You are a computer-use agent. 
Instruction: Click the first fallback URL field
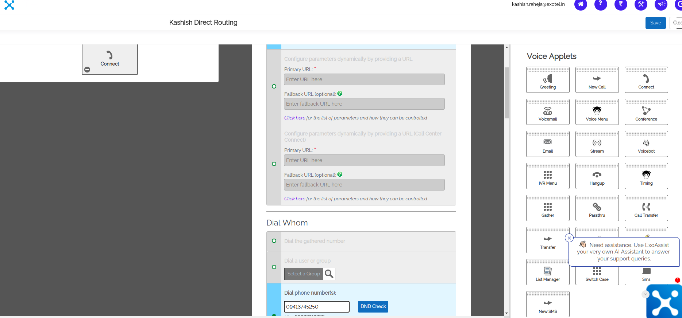[364, 104]
